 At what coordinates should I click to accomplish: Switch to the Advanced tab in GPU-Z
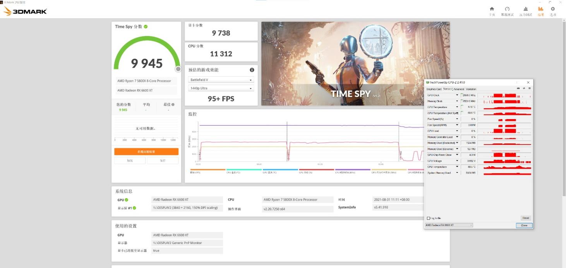pyautogui.click(x=459, y=89)
